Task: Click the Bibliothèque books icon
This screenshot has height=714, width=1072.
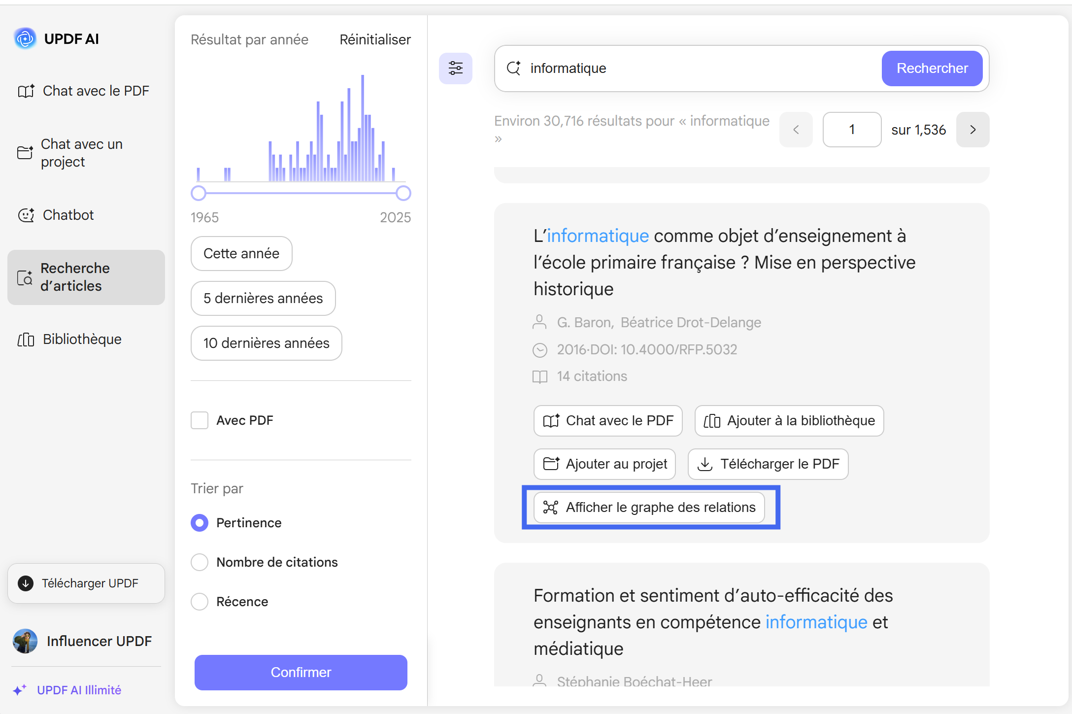Action: click(26, 340)
